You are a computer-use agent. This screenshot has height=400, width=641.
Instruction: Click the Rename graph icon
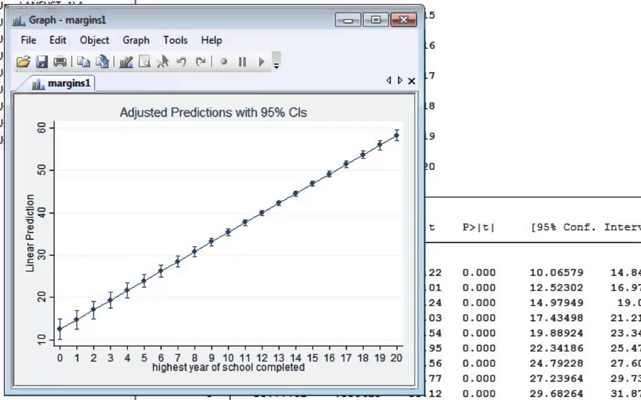tap(102, 62)
